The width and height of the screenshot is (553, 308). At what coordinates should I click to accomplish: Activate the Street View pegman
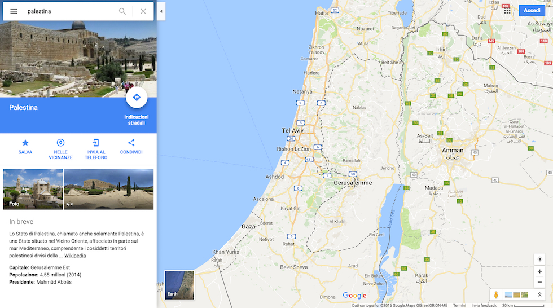(496, 294)
